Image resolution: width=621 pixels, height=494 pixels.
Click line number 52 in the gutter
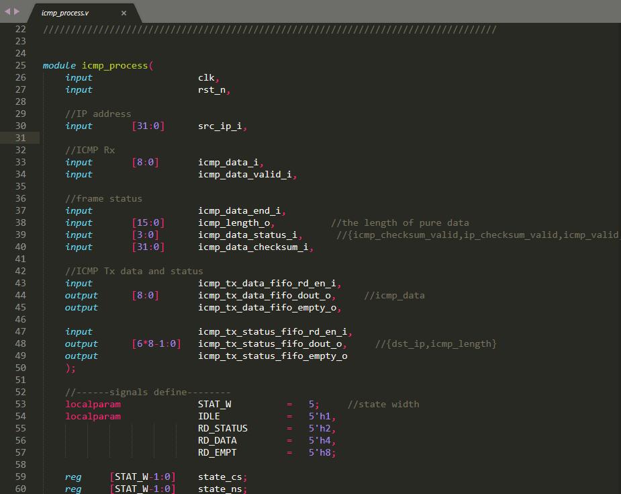[x=20, y=392]
